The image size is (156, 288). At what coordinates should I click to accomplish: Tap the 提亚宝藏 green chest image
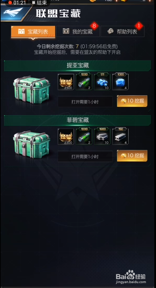(32, 90)
